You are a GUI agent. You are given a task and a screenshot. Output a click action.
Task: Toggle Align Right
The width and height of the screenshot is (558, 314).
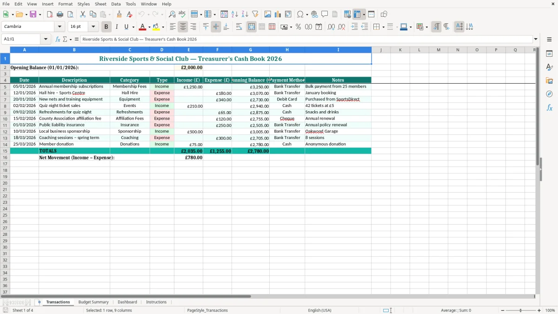click(x=193, y=27)
